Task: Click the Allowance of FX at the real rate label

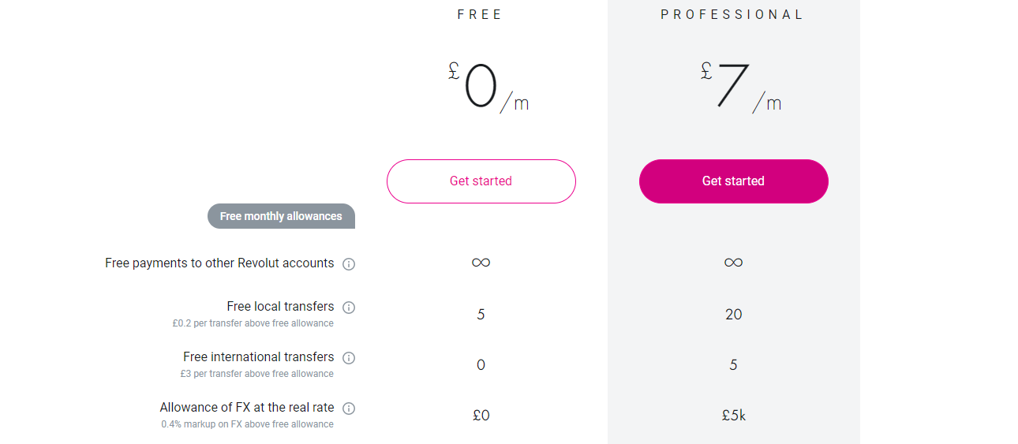Action: (246, 408)
